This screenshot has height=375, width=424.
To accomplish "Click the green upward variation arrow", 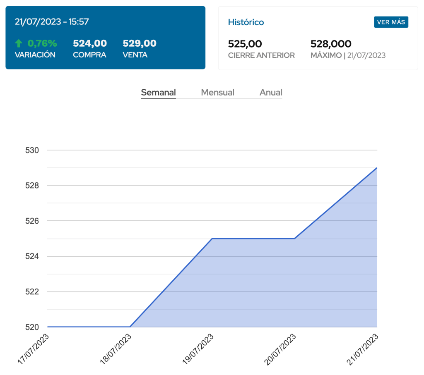I will pos(18,43).
